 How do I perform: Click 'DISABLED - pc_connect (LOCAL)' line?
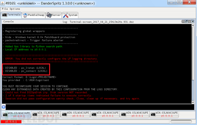pos(25,71)
